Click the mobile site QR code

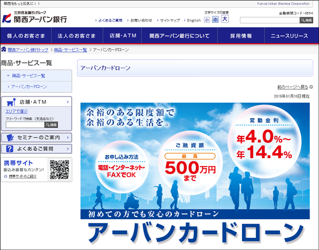[59, 170]
